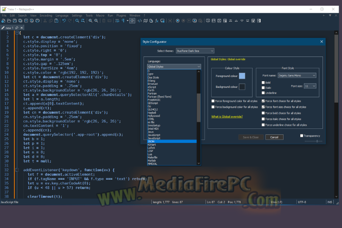The height and width of the screenshot is (228, 342).
Task: Enable the Underline checkbox
Action: click(x=263, y=93)
